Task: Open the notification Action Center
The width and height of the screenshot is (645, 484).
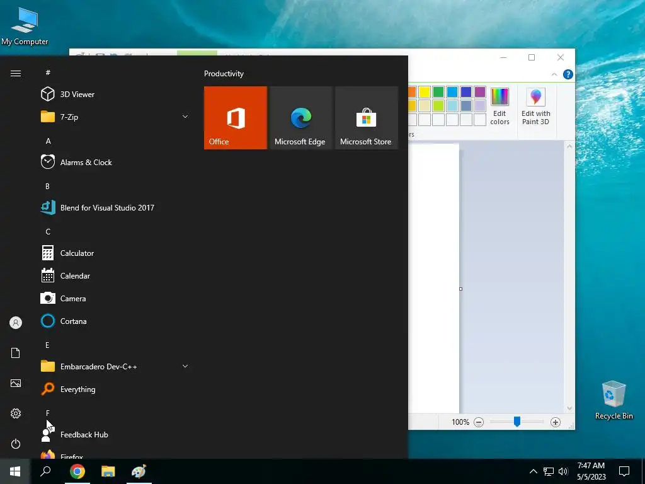Action: [624, 471]
